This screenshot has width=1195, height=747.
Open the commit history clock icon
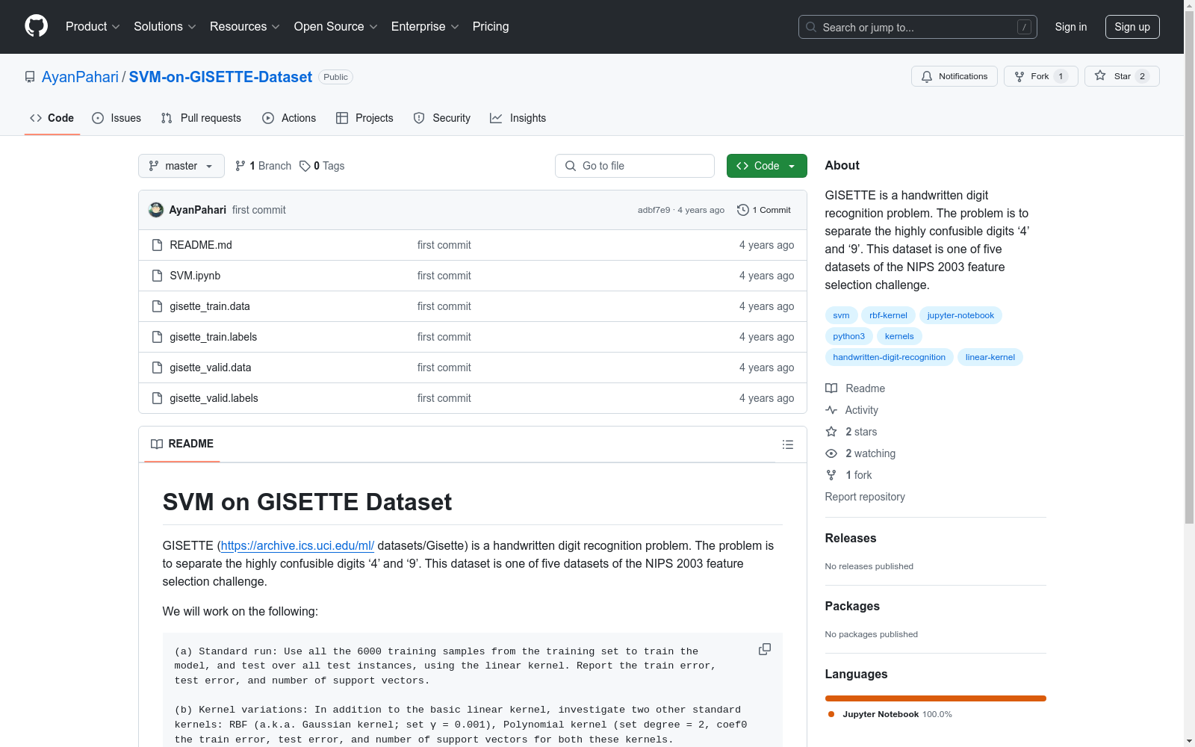[742, 210]
